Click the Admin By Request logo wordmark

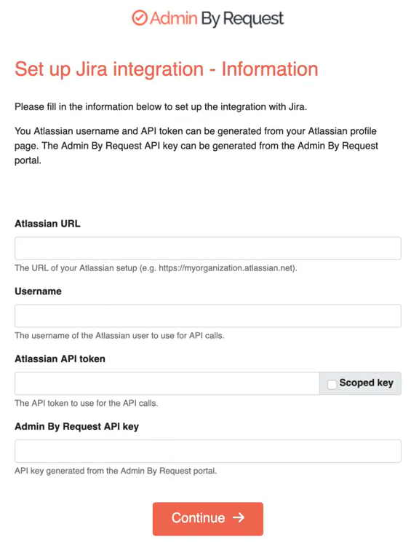point(217,18)
